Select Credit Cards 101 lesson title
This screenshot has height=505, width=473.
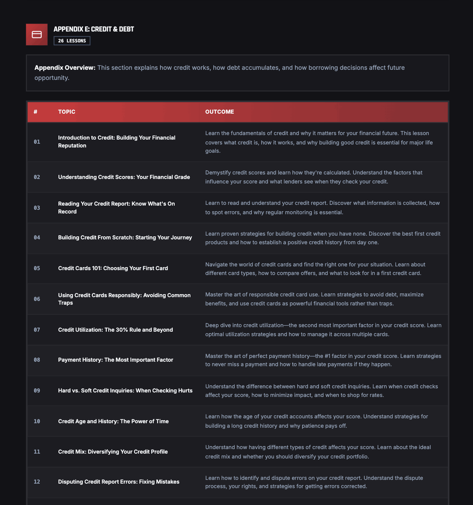113,268
